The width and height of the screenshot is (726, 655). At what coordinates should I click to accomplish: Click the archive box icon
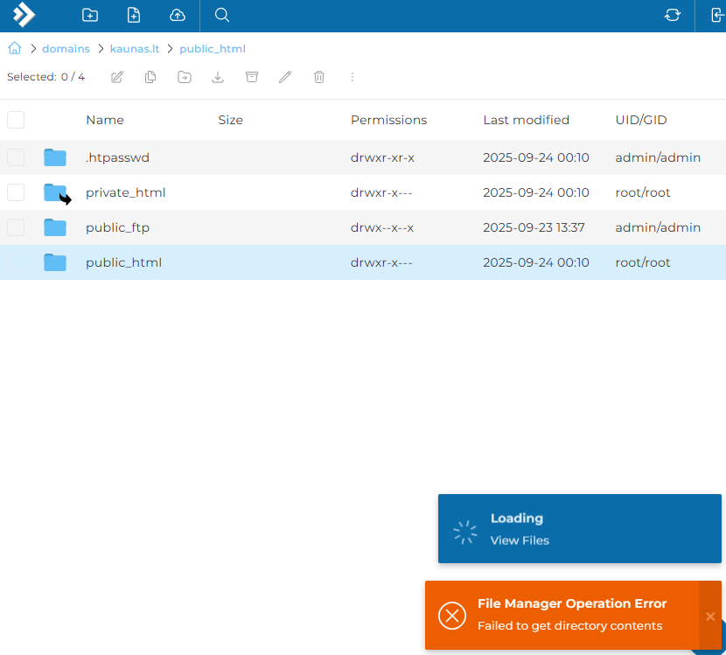[x=252, y=77]
